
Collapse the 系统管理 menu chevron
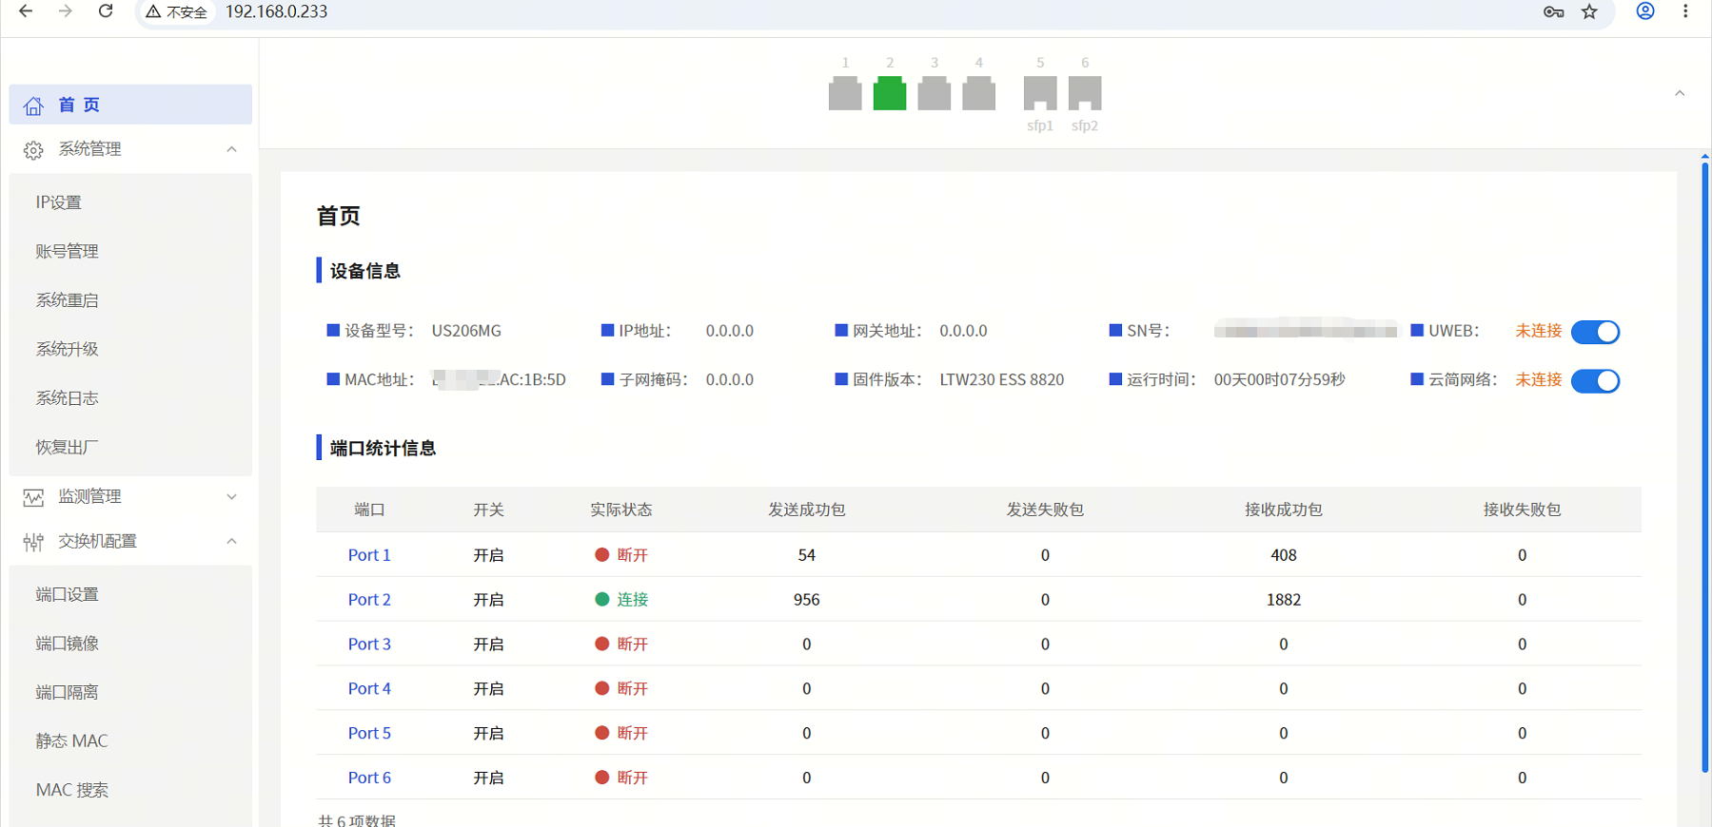tap(232, 149)
